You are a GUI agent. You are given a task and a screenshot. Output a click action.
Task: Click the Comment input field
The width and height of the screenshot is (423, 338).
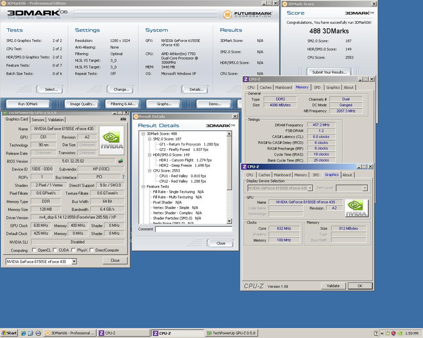tap(194, 229)
